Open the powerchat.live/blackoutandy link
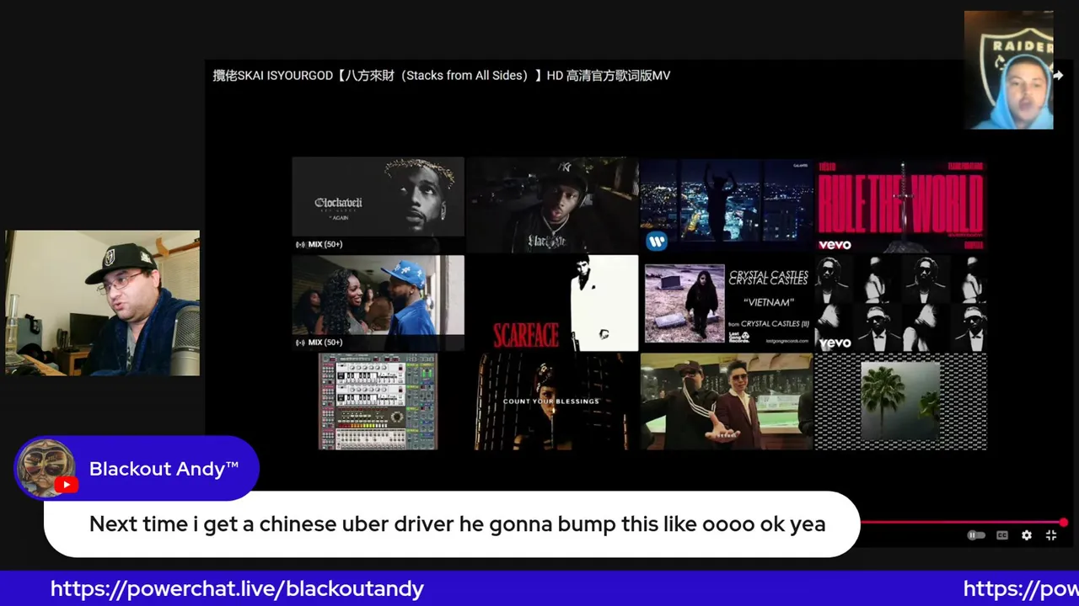Image resolution: width=1079 pixels, height=606 pixels. click(237, 588)
